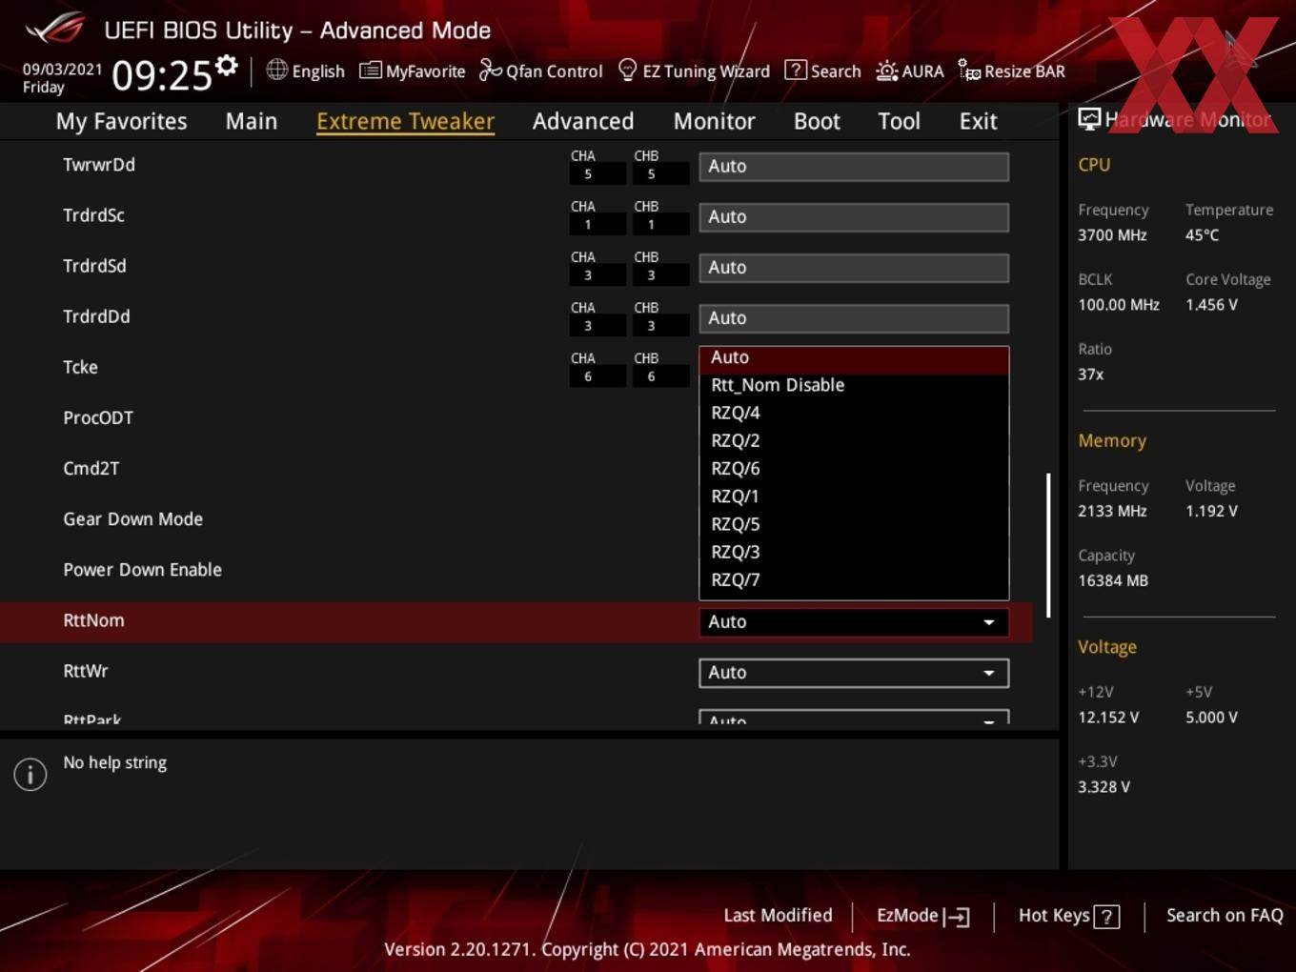Choose RZQ/3 option
The width and height of the screenshot is (1296, 972).
coord(854,552)
